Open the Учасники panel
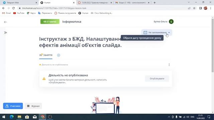Screen dimensions: 214x120 pos(13,106)
